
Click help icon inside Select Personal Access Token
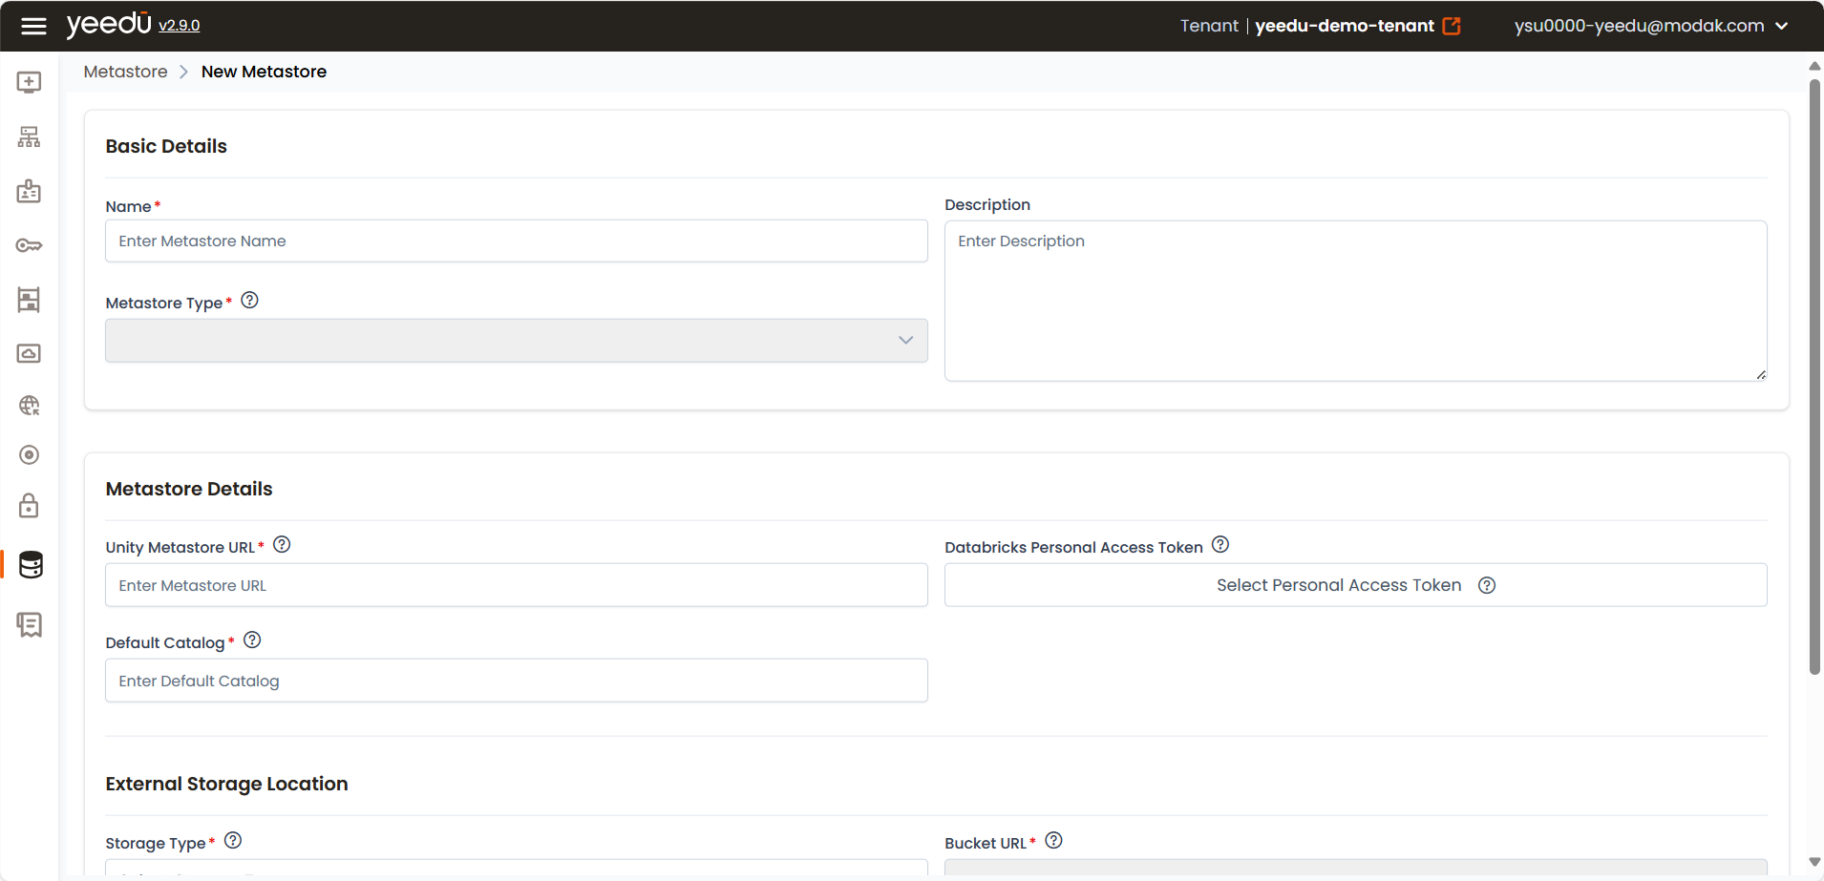point(1487,586)
